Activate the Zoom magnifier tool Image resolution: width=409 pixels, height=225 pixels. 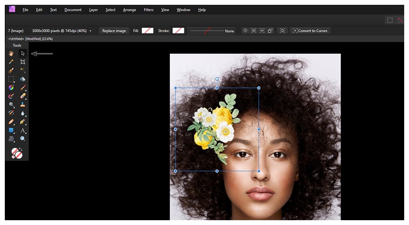pyautogui.click(x=23, y=139)
